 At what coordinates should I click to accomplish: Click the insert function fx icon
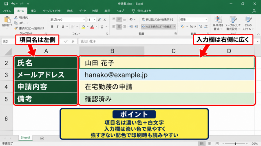pos(73,41)
